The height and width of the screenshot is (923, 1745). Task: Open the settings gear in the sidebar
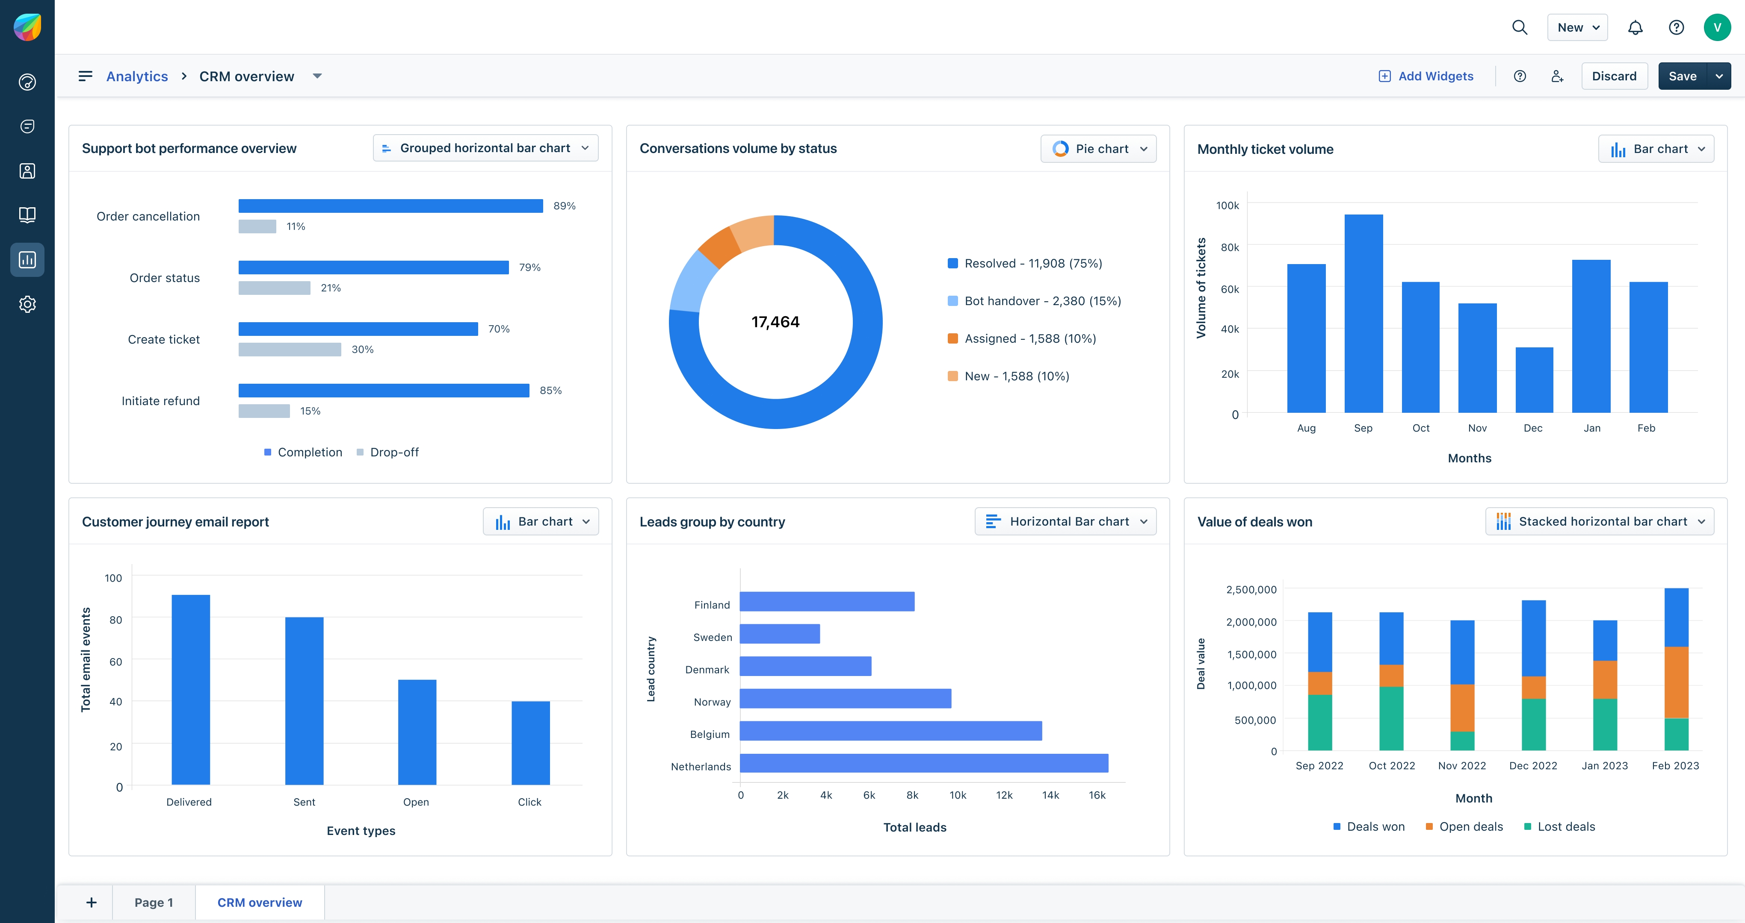click(x=27, y=304)
